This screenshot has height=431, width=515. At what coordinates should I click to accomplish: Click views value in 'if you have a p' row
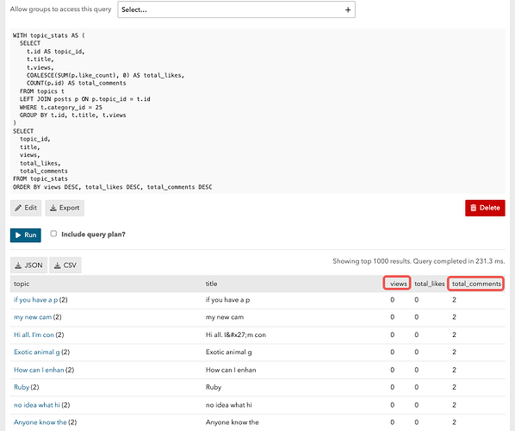click(x=392, y=300)
